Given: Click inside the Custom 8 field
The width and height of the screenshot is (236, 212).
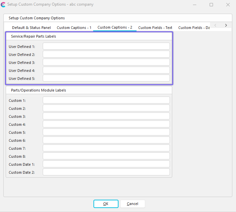Looking at the screenshot, I should [106, 156].
